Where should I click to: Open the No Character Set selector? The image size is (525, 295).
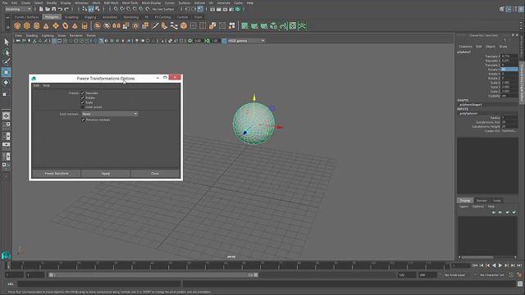(x=492, y=275)
